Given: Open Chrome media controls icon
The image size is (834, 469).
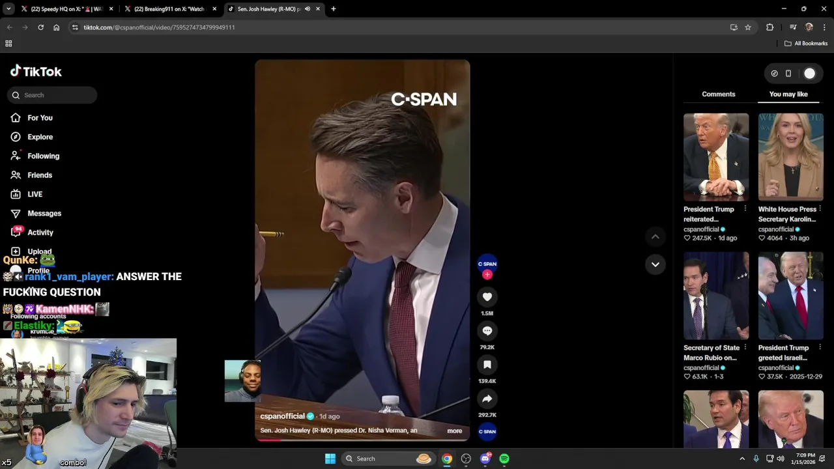Looking at the screenshot, I should (793, 27).
